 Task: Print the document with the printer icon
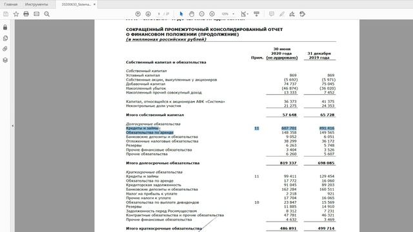click(x=26, y=14)
